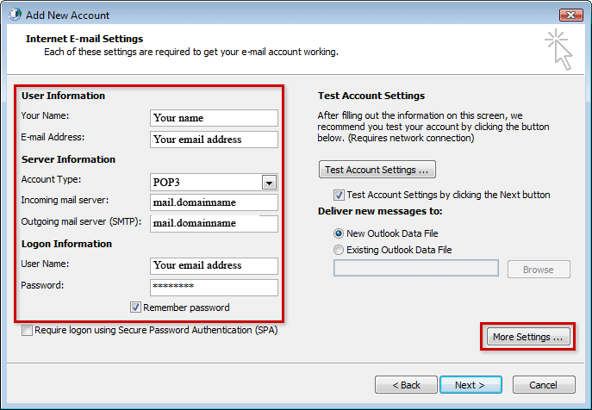592x410 pixels.
Task: Uncheck Test Account Settings by clicking Next
Action: click(339, 195)
